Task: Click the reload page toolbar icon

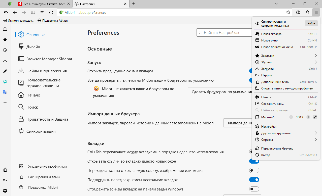Action: (51, 12)
